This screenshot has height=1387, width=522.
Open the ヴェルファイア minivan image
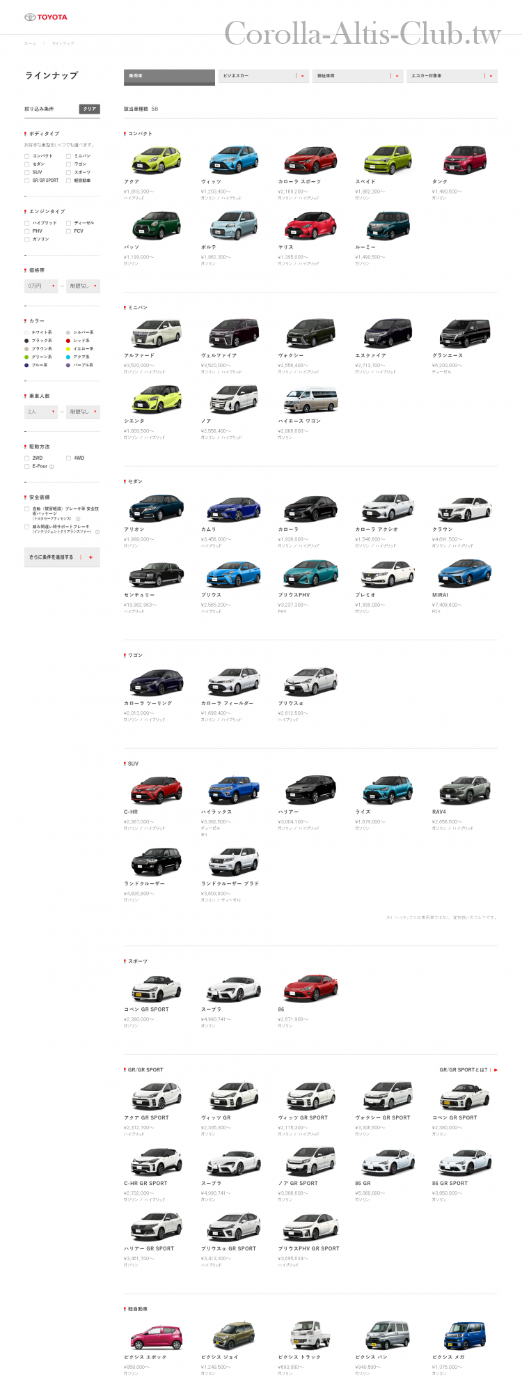(234, 334)
